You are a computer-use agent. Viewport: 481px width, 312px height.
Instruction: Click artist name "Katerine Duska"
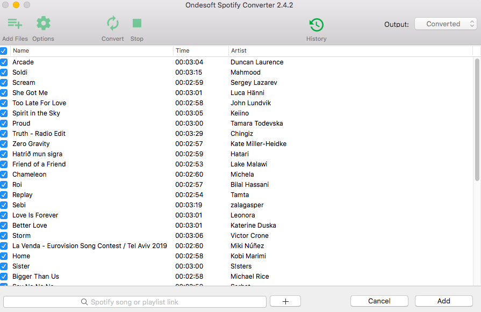[x=253, y=226]
